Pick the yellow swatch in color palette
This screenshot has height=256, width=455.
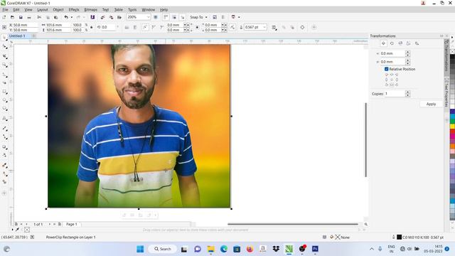pyautogui.click(x=452, y=127)
